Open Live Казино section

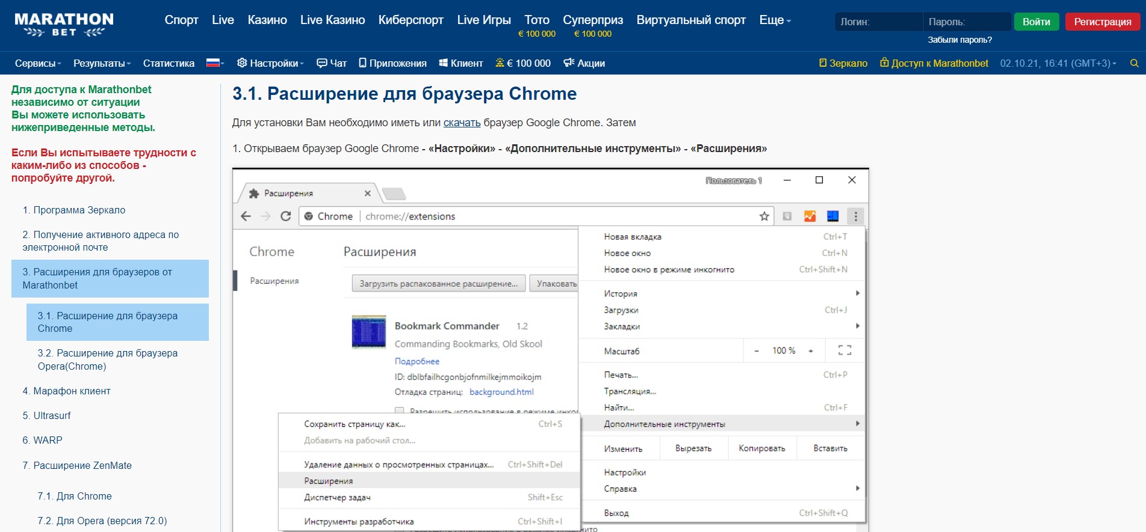(x=332, y=20)
